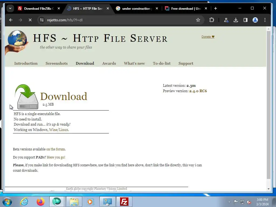Show the browser downloads tray
Screen dimensions: 276x207
(x=236, y=20)
